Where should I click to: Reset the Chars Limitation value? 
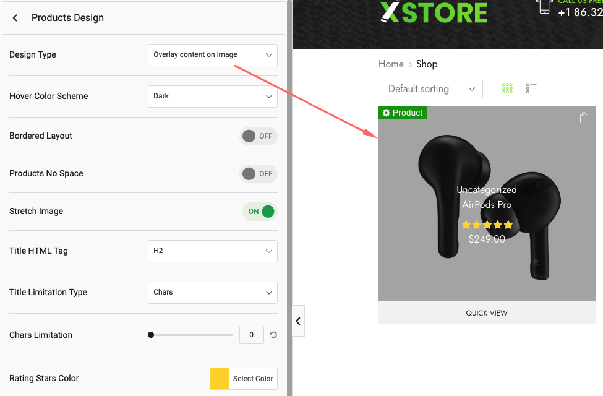coord(273,335)
